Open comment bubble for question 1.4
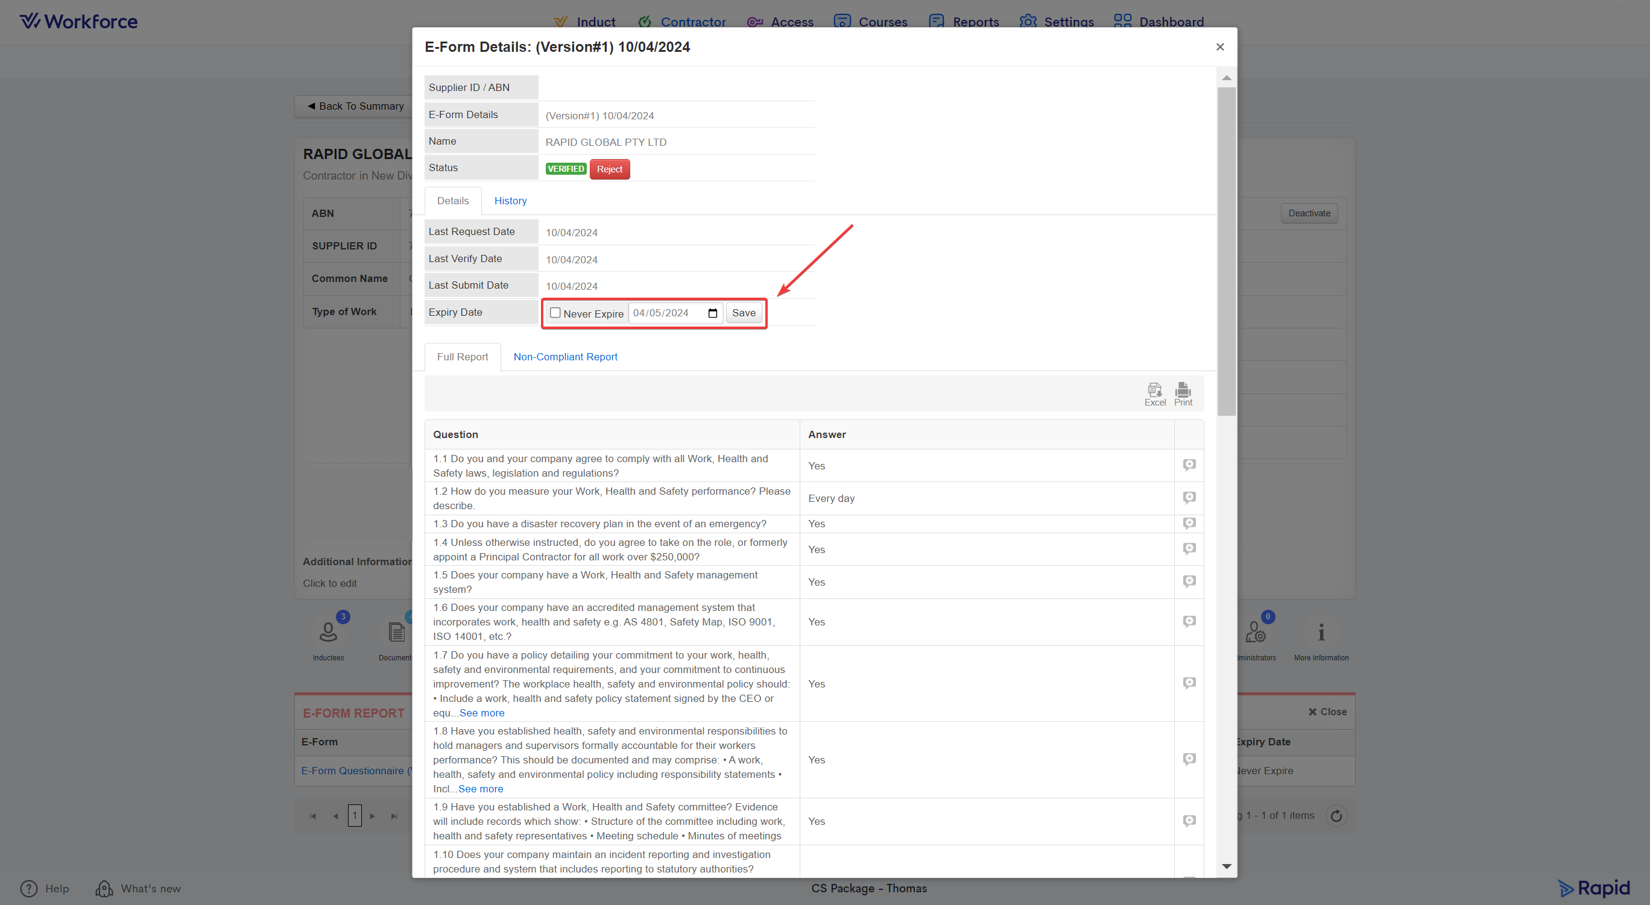The height and width of the screenshot is (905, 1650). (x=1189, y=548)
